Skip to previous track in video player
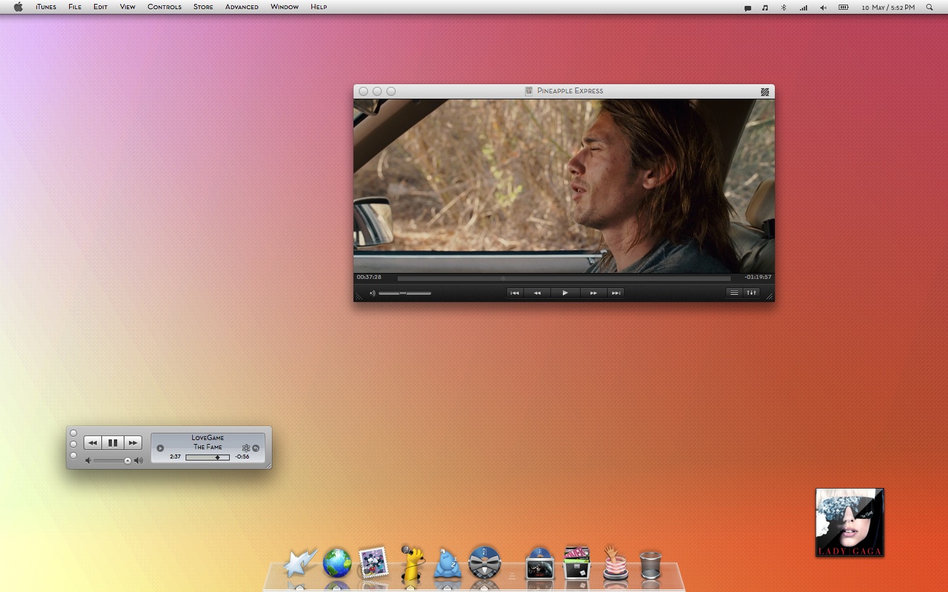The width and height of the screenshot is (948, 592). [515, 293]
